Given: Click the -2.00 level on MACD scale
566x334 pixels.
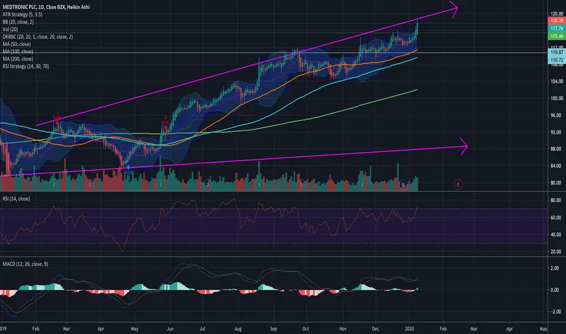Looking at the screenshot, I should pos(554,312).
